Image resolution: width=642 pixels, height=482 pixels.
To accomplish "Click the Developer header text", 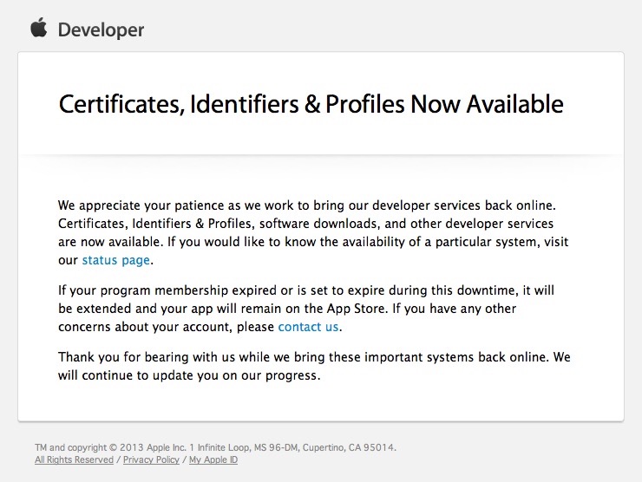I will tap(101, 29).
